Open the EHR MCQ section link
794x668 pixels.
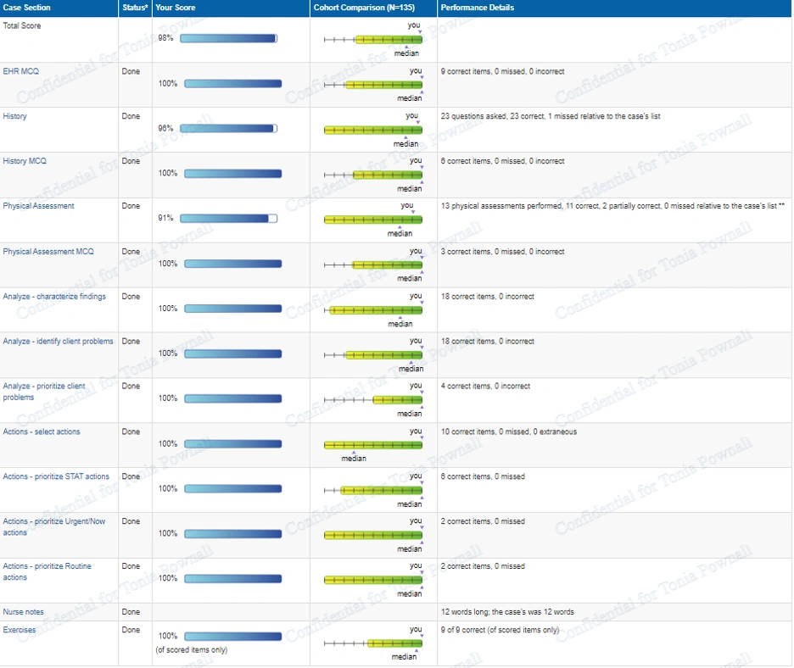[20, 71]
